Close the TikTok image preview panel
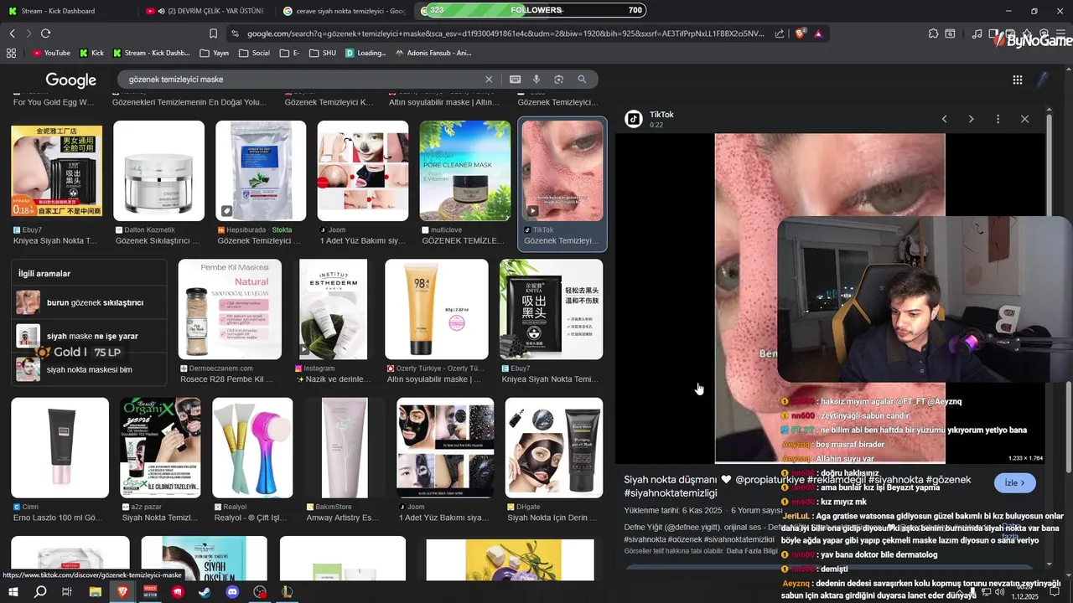Image resolution: width=1073 pixels, height=603 pixels. [1024, 119]
